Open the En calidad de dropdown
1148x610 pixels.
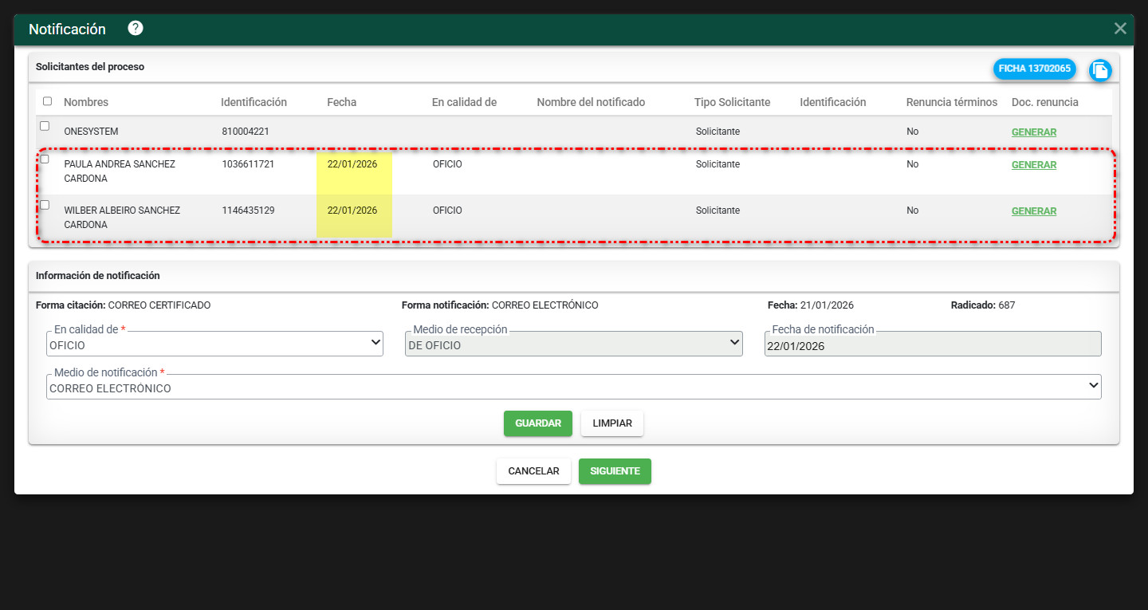pos(214,344)
